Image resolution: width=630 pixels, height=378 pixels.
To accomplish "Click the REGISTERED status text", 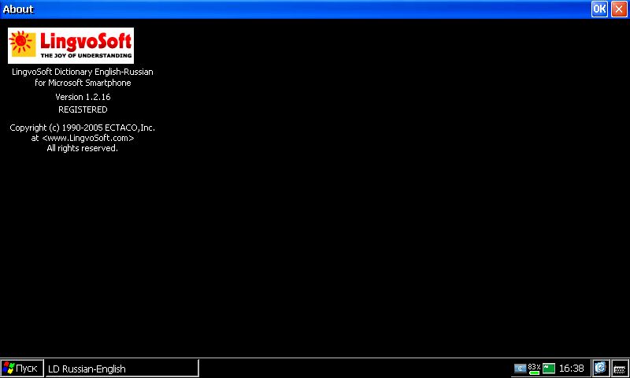I will coord(83,109).
